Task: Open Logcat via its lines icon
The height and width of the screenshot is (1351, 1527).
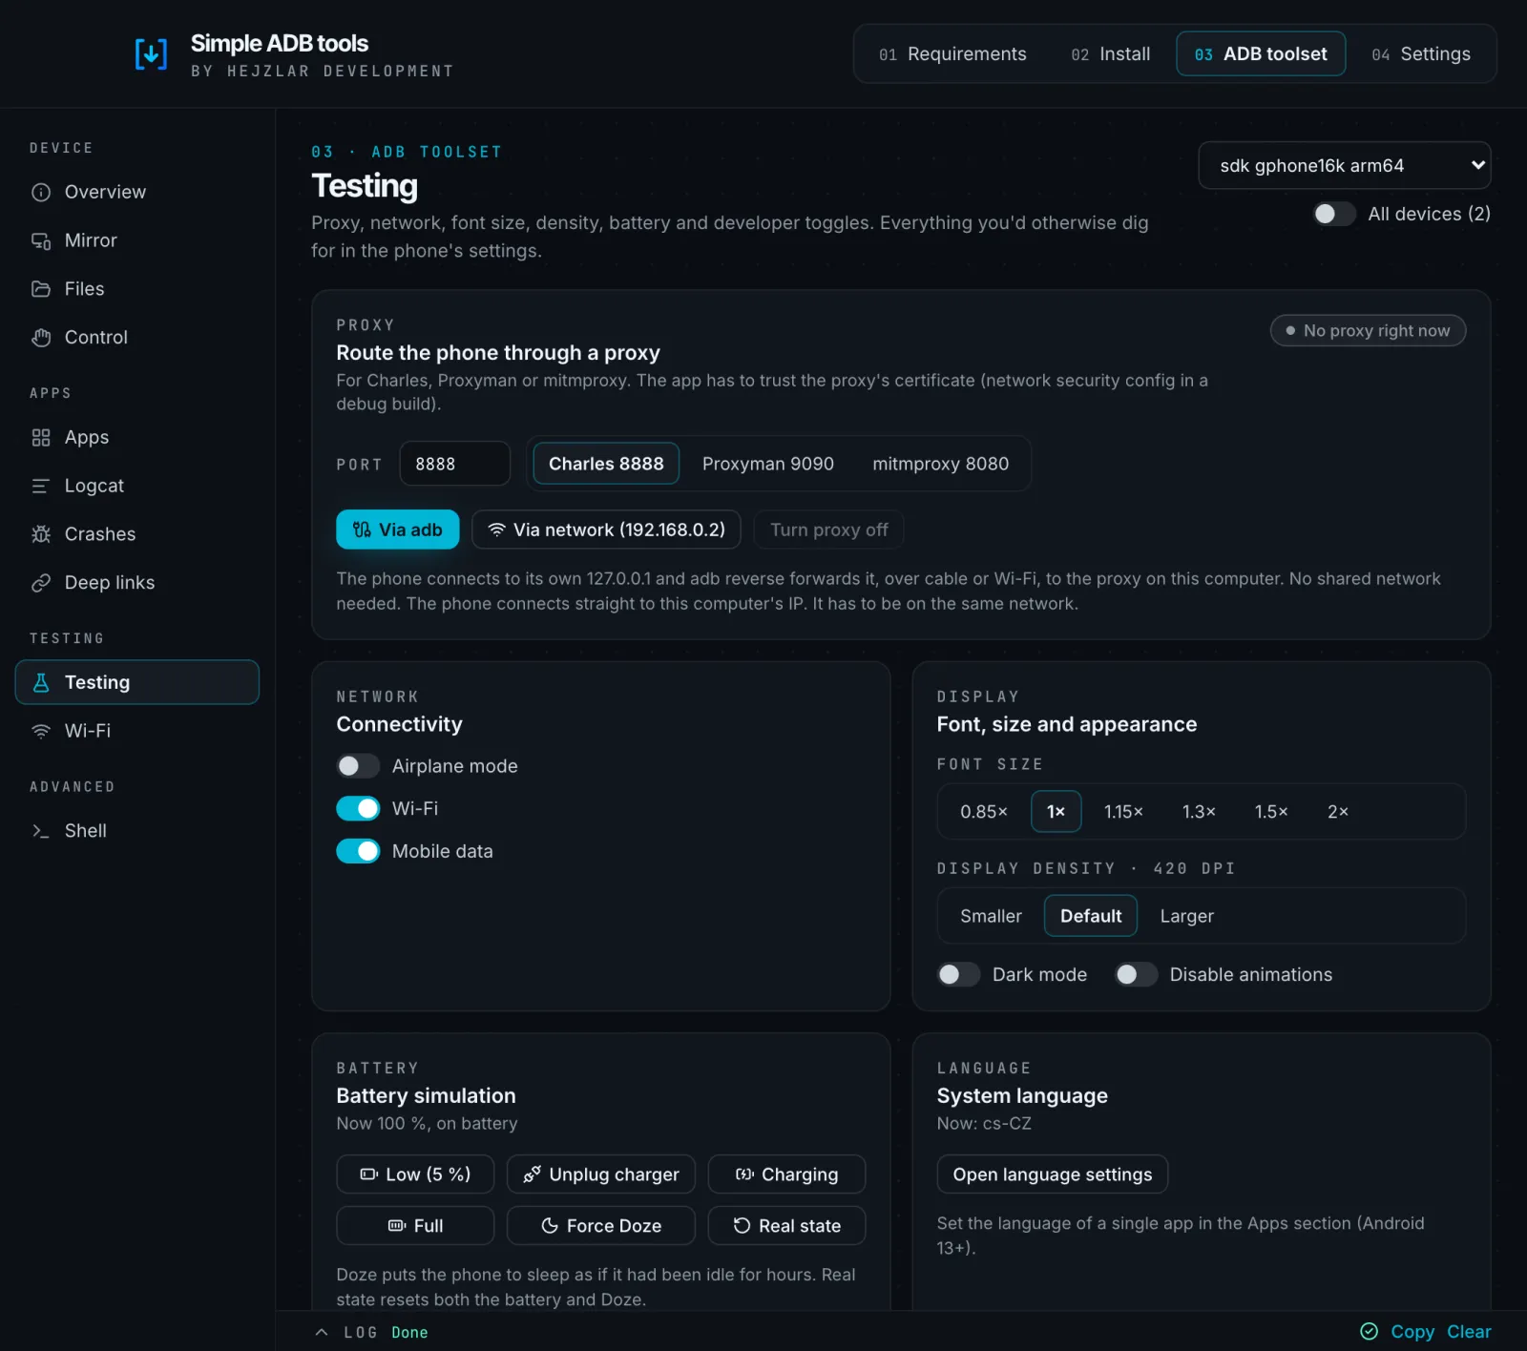Action: pyautogui.click(x=41, y=487)
